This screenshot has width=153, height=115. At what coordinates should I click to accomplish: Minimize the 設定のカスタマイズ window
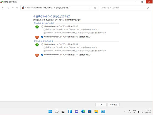tap(136, 2)
